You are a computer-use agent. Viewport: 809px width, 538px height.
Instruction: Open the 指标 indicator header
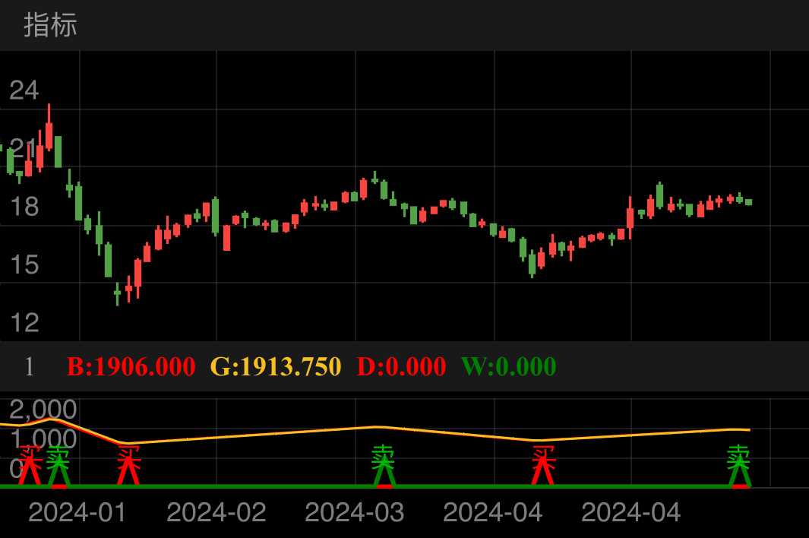pos(50,25)
